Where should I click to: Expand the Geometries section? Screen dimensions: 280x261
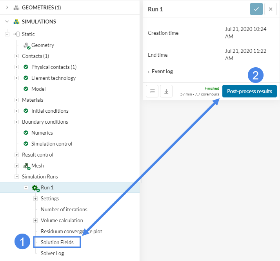[7, 7]
